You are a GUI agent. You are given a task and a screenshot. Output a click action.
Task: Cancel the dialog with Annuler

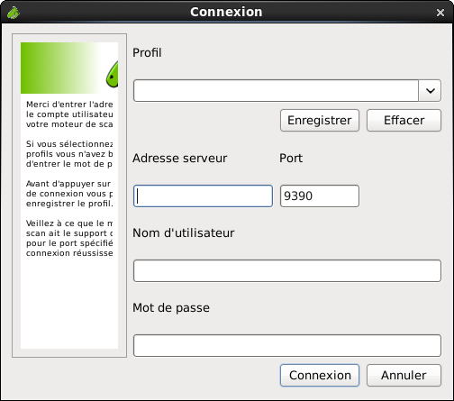[x=404, y=375]
